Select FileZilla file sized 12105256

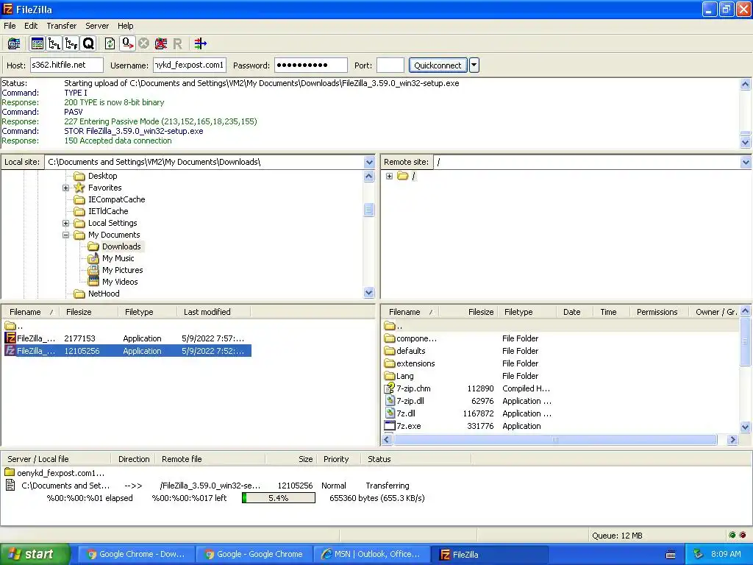127,351
